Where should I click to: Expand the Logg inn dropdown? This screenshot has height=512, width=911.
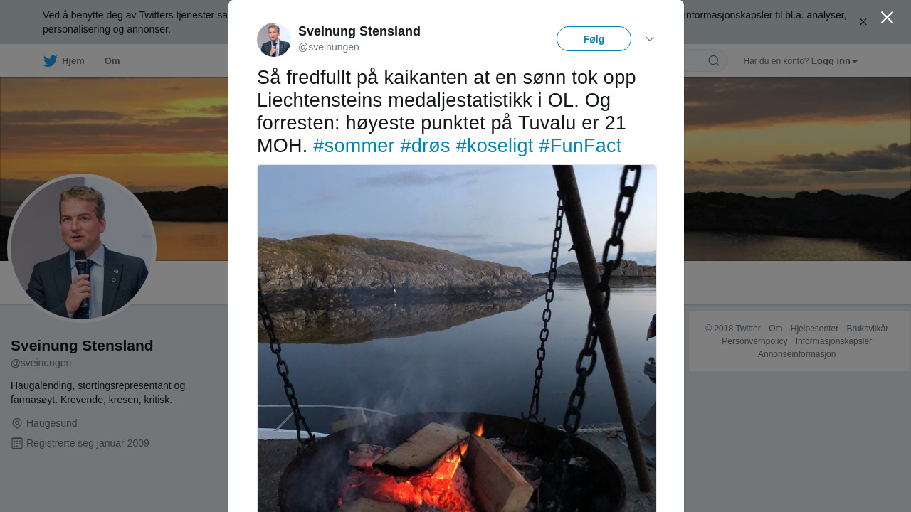834,61
